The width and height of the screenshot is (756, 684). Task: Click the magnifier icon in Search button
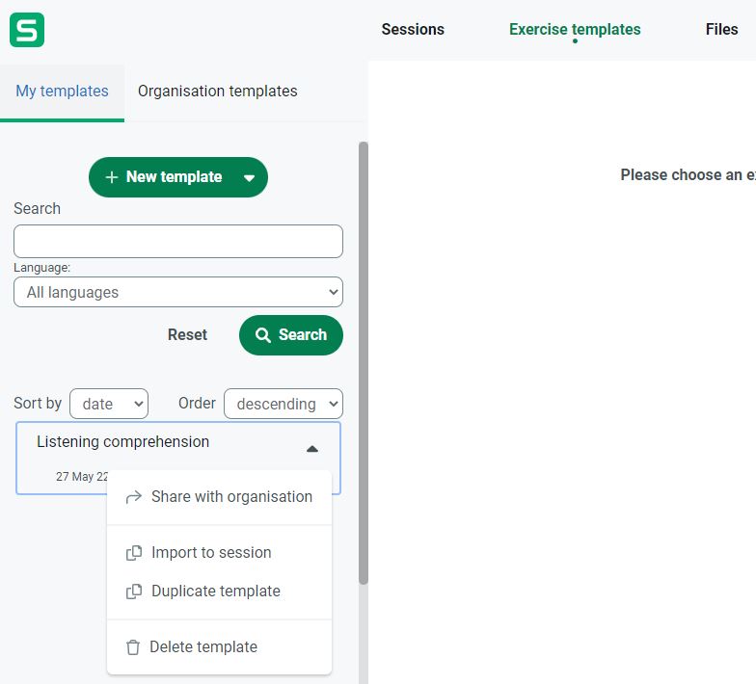click(263, 335)
